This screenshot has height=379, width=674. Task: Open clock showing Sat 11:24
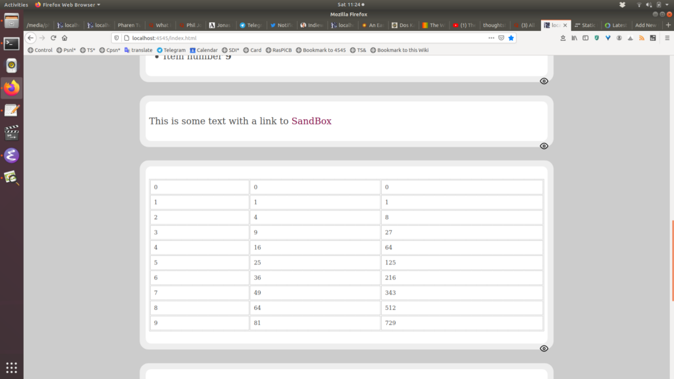pos(351,5)
